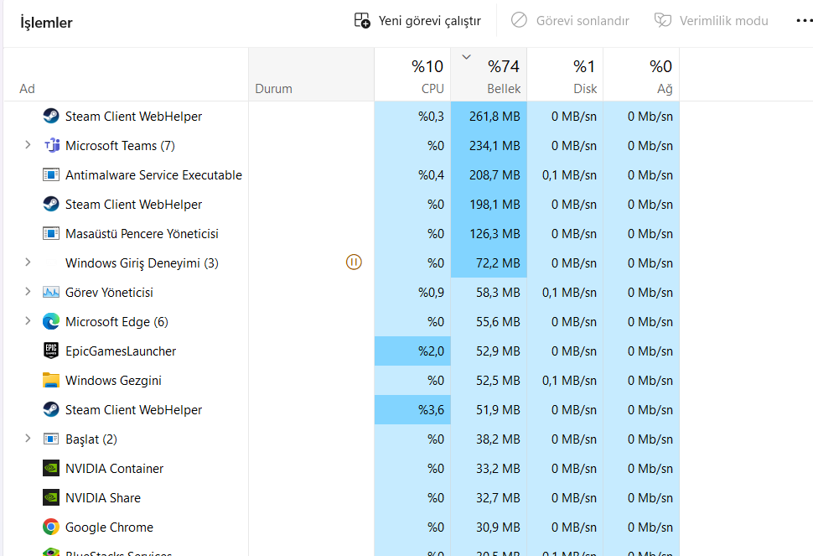Viewport: 813px width, 556px height.
Task: Run a new task with Yeni görevi çalıştır
Action: pos(417,21)
